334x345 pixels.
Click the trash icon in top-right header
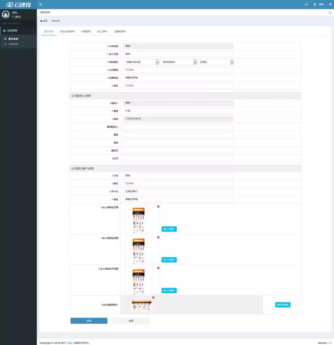click(x=330, y=4)
